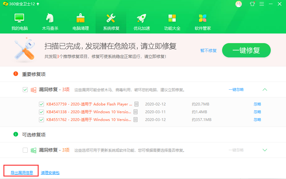This screenshot has height=179, width=286.
Task: Click the red Windows icon beside 漏洞修复
Action: point(33,90)
